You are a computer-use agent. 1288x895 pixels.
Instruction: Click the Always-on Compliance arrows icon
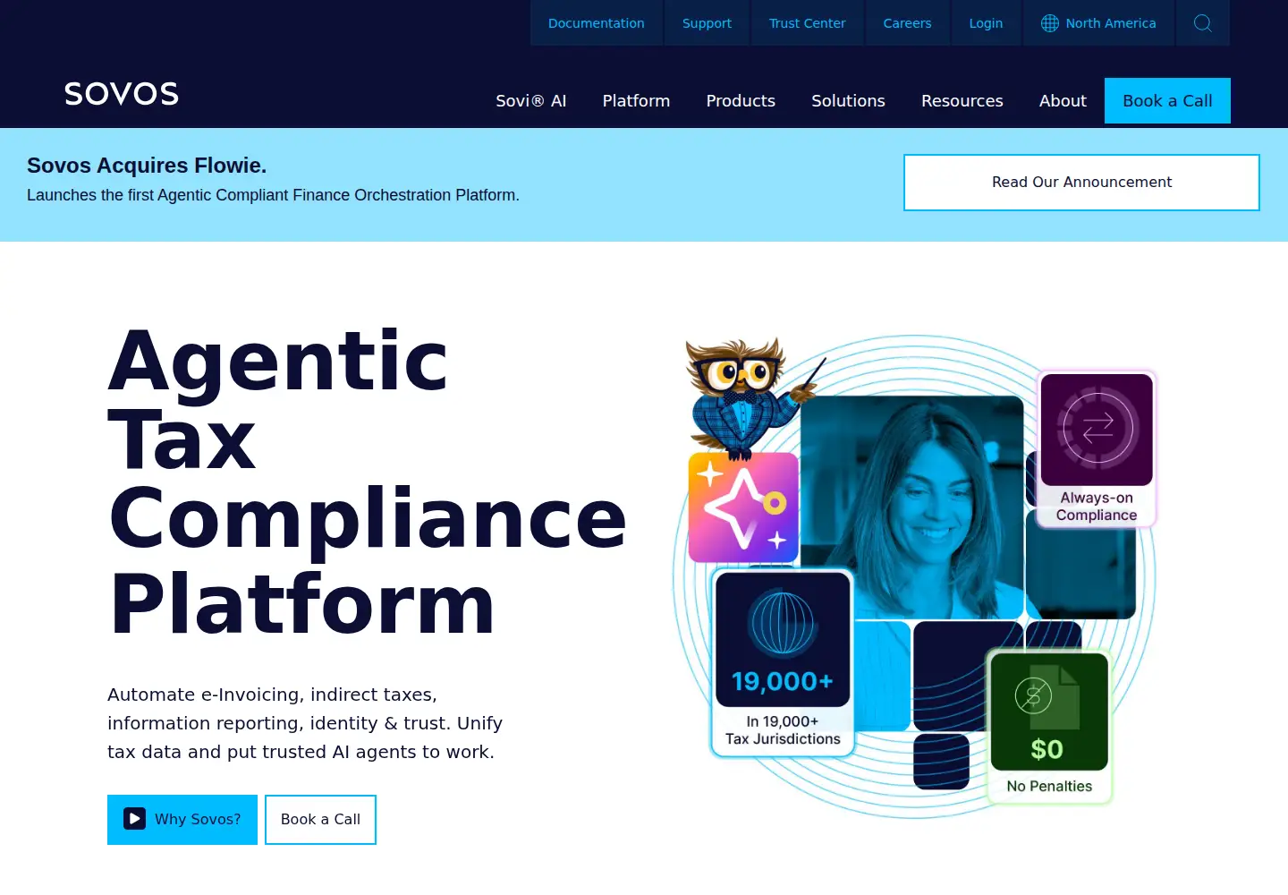[x=1097, y=429]
